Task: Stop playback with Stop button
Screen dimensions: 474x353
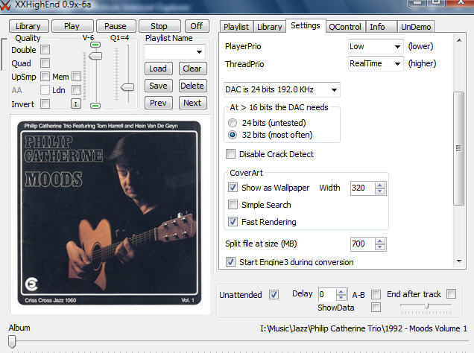Action: tap(159, 26)
